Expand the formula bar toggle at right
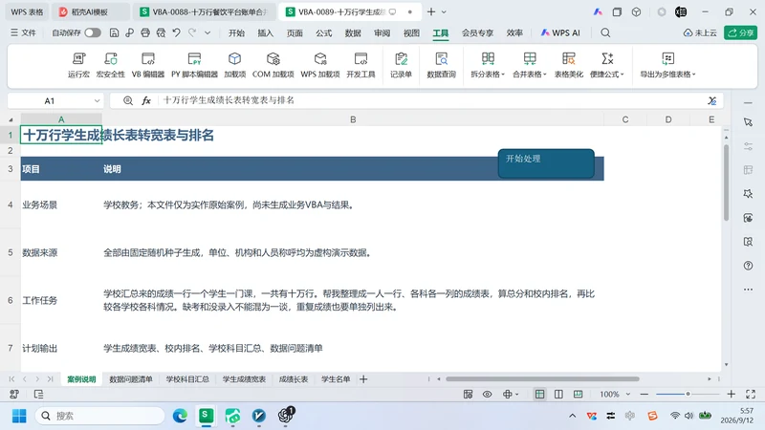The height and width of the screenshot is (430, 765). coord(712,100)
